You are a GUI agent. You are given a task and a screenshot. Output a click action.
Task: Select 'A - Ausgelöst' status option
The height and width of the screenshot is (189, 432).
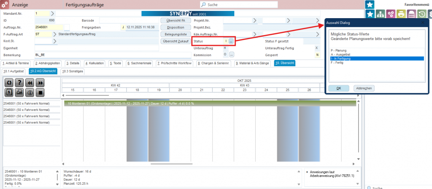340,54
